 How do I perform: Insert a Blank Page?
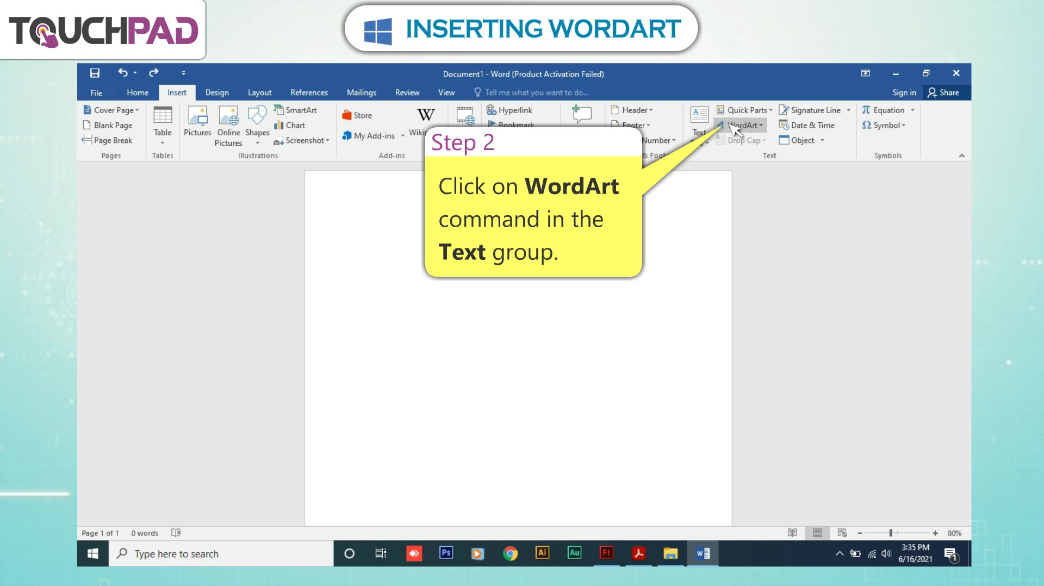coord(108,125)
